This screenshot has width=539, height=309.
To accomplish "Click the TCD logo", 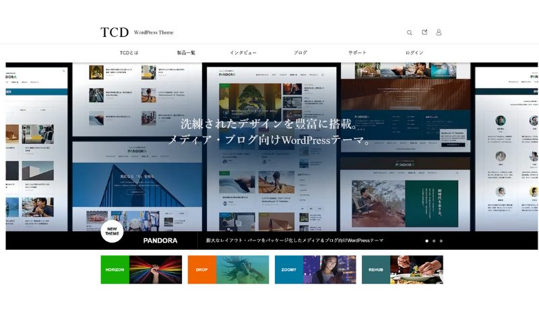I will click(115, 32).
